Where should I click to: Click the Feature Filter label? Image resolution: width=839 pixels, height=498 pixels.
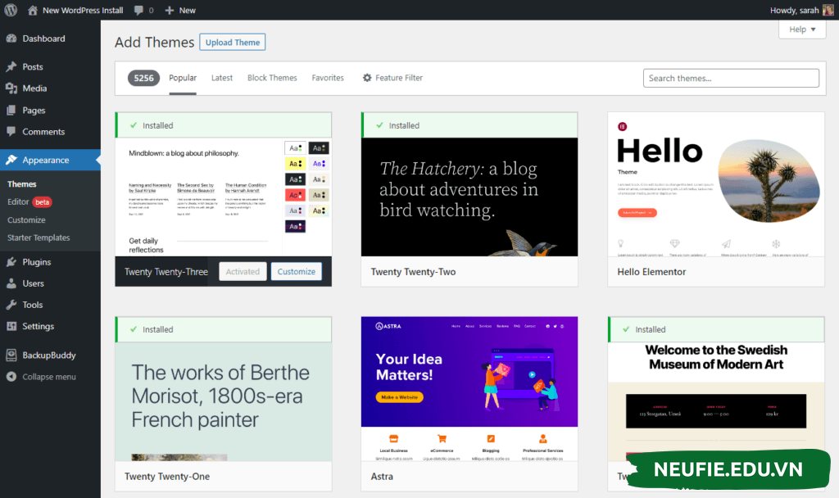pos(399,78)
